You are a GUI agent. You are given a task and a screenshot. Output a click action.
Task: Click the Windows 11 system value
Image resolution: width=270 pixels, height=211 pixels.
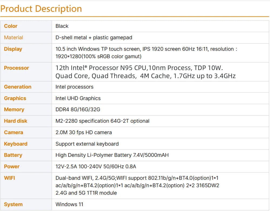(x=69, y=204)
